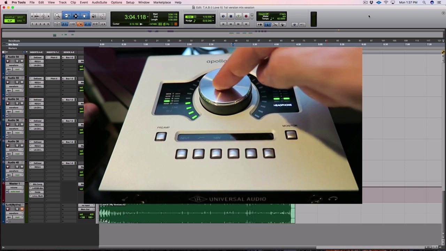Viewport: 446px width, 251px height.
Task: Open the Track menu
Action: [x=63, y=2]
